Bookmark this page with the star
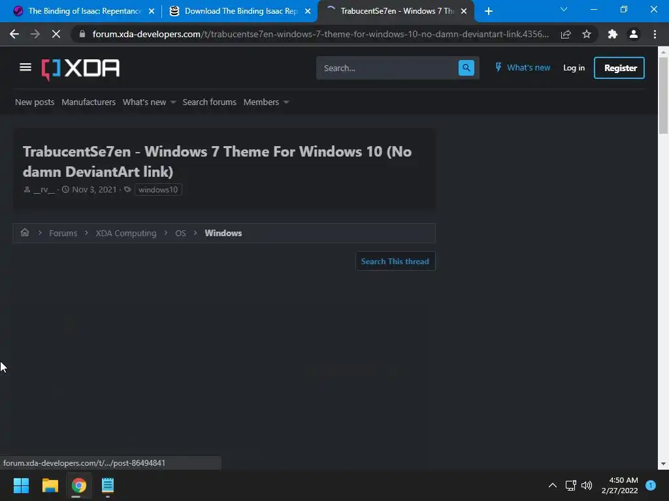This screenshot has height=501, width=669. (x=587, y=34)
